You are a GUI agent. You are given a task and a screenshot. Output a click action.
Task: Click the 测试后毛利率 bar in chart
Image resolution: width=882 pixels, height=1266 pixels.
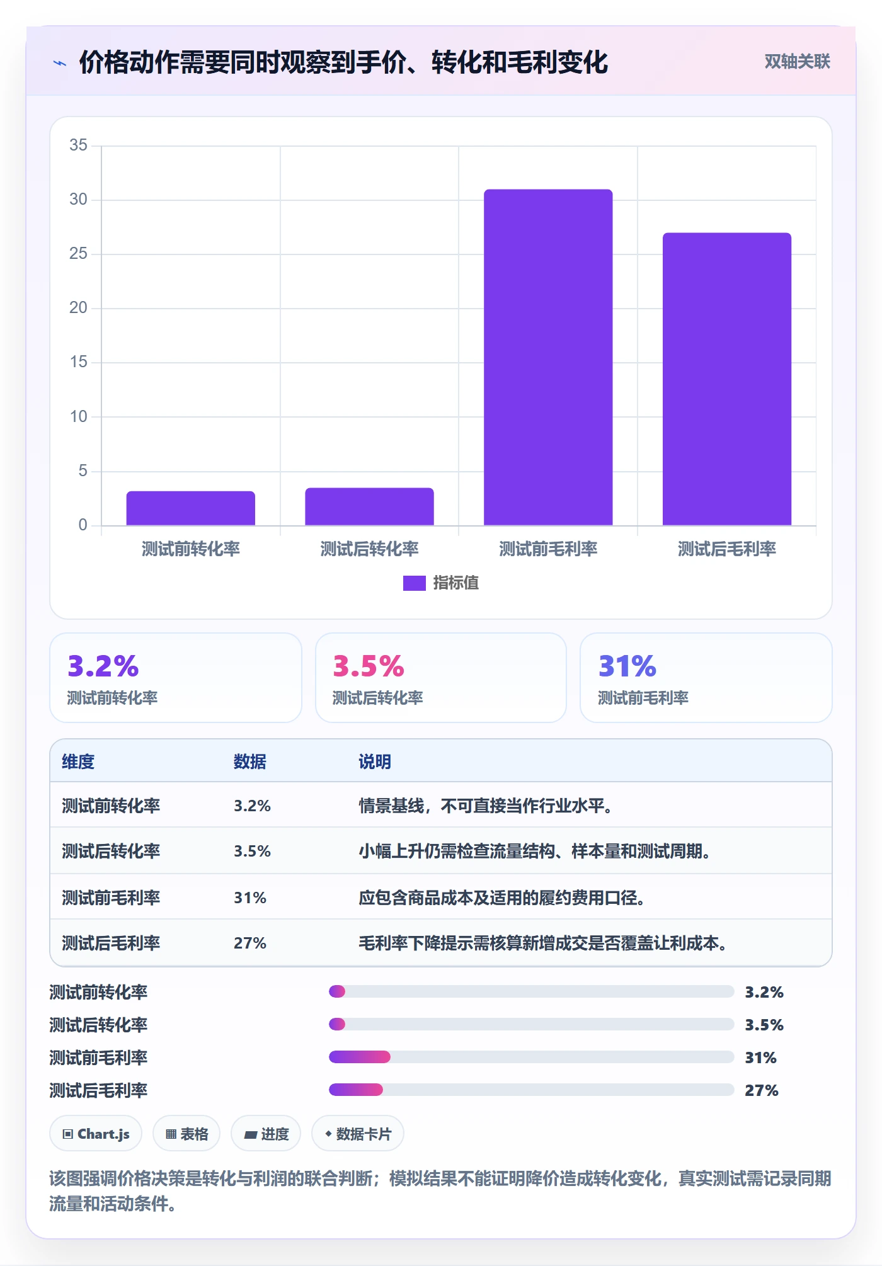726,379
